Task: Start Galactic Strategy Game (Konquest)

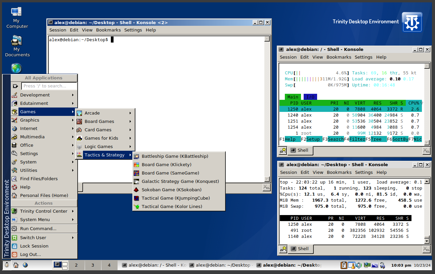Action: tap(180, 181)
